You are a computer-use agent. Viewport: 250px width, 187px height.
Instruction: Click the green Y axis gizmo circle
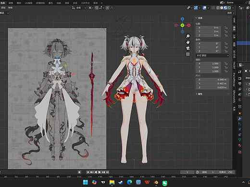[182, 25]
